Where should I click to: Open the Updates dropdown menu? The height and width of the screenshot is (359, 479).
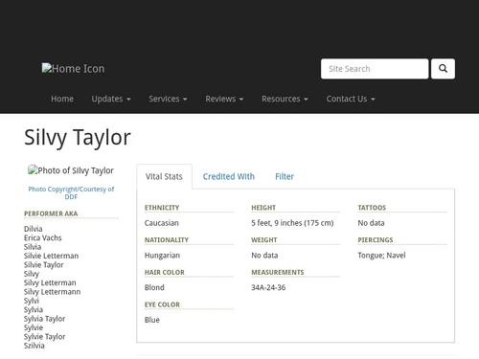[x=111, y=99]
